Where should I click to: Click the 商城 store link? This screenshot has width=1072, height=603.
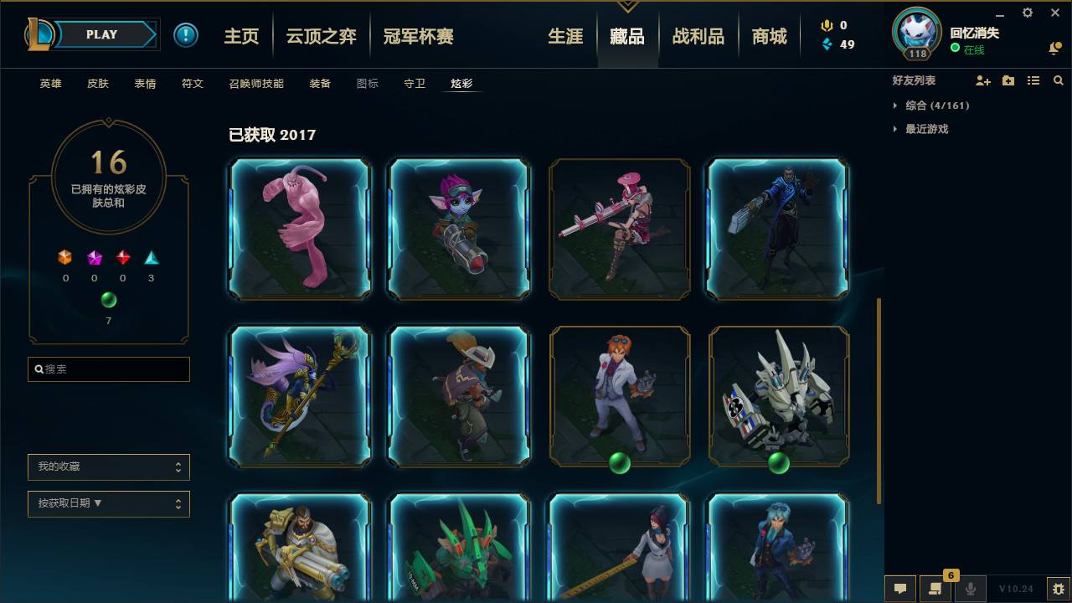tap(770, 36)
